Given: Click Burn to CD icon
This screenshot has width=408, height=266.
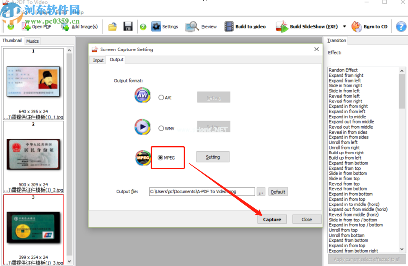Looking at the screenshot, I should coord(357,27).
